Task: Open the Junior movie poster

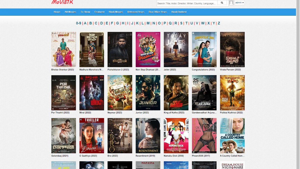Action: 148,93
